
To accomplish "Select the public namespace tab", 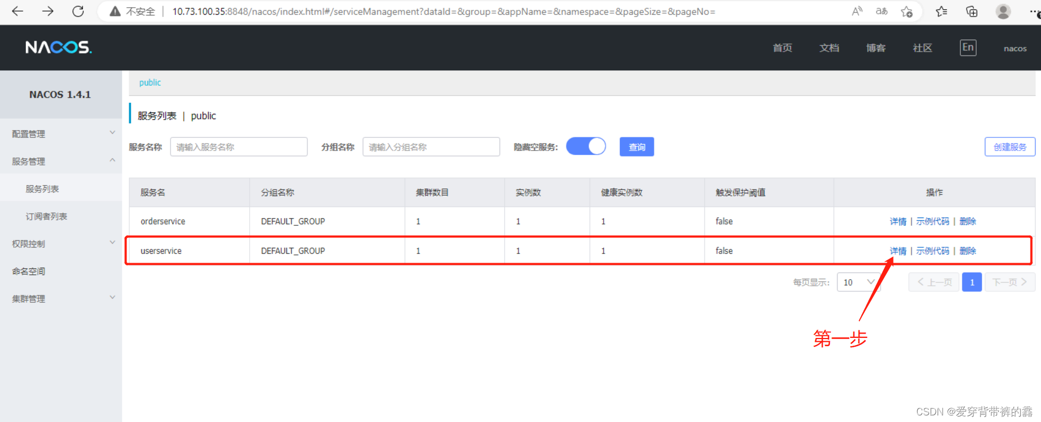I will tap(150, 82).
